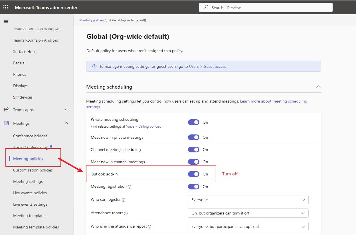This screenshot has height=235, width=356.
Task: Open the Microsoft 365 app launcher waffle icon
Action: [5, 7]
